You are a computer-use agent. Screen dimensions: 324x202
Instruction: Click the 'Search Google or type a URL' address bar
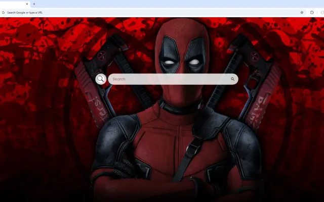[153, 13]
